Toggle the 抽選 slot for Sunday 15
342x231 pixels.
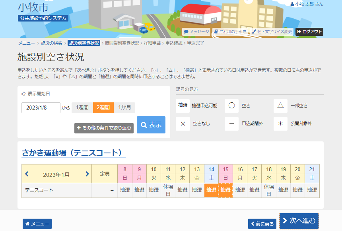pos(225,190)
